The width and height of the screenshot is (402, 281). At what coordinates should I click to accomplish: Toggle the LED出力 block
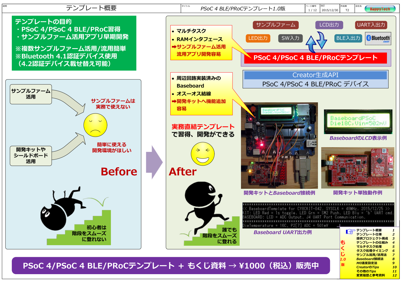pos(258,38)
